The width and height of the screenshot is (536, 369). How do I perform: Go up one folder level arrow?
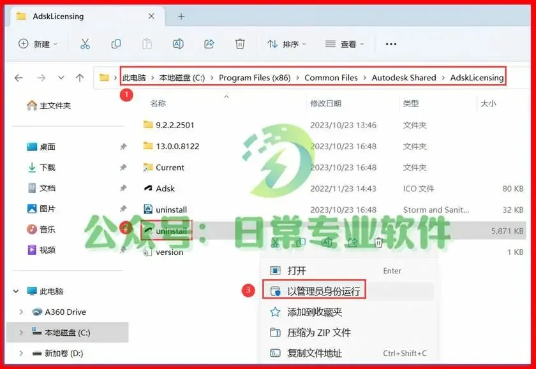pos(80,78)
